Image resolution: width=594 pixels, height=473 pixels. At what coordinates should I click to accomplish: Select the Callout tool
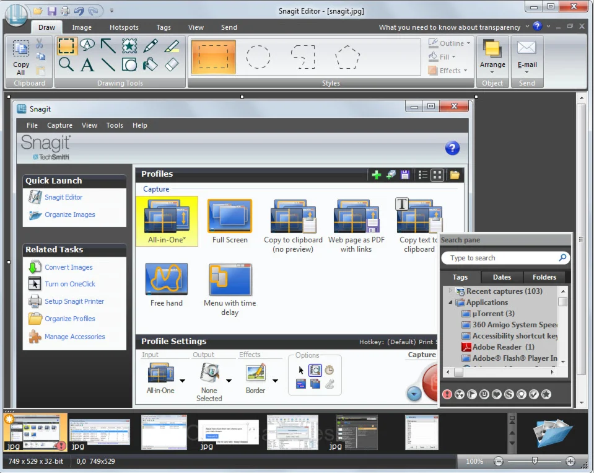pos(87,45)
